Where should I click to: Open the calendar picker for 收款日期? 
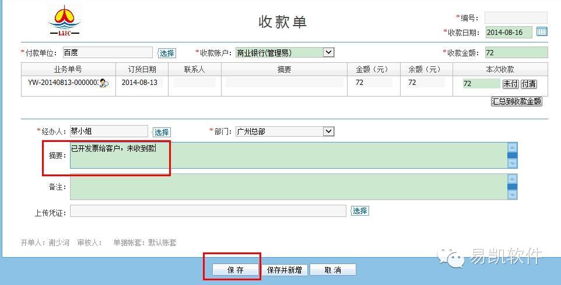click(542, 32)
